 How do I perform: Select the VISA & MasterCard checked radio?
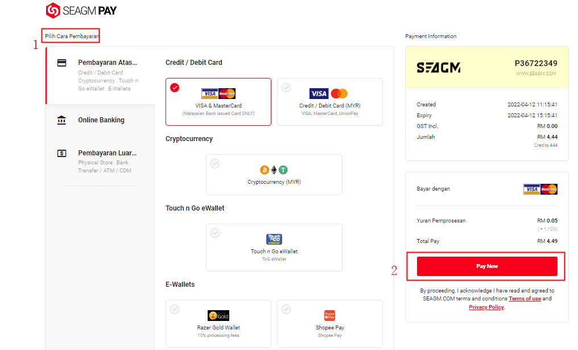coord(175,88)
